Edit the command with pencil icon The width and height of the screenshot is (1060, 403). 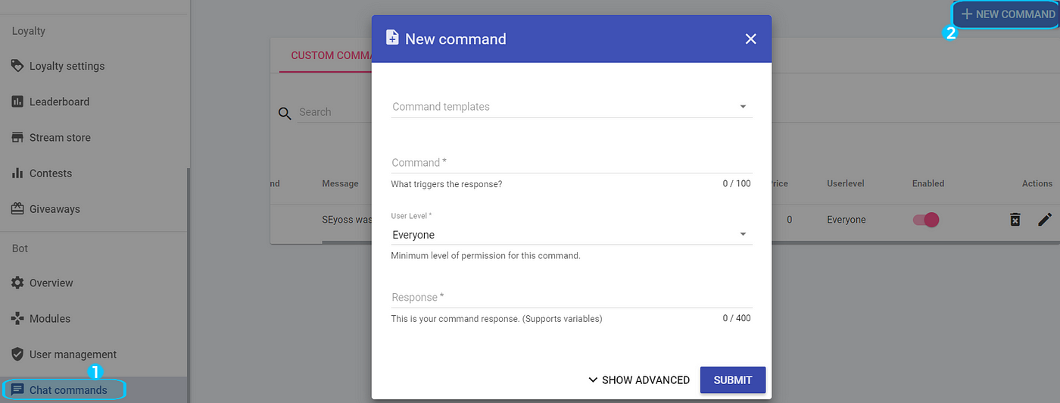1045,220
